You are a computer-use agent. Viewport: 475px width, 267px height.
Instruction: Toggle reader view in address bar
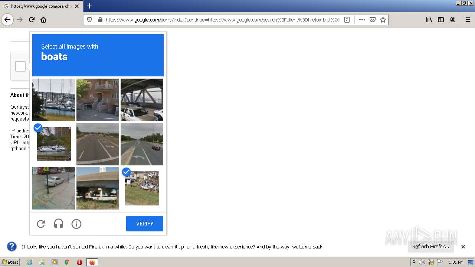pos(347,20)
